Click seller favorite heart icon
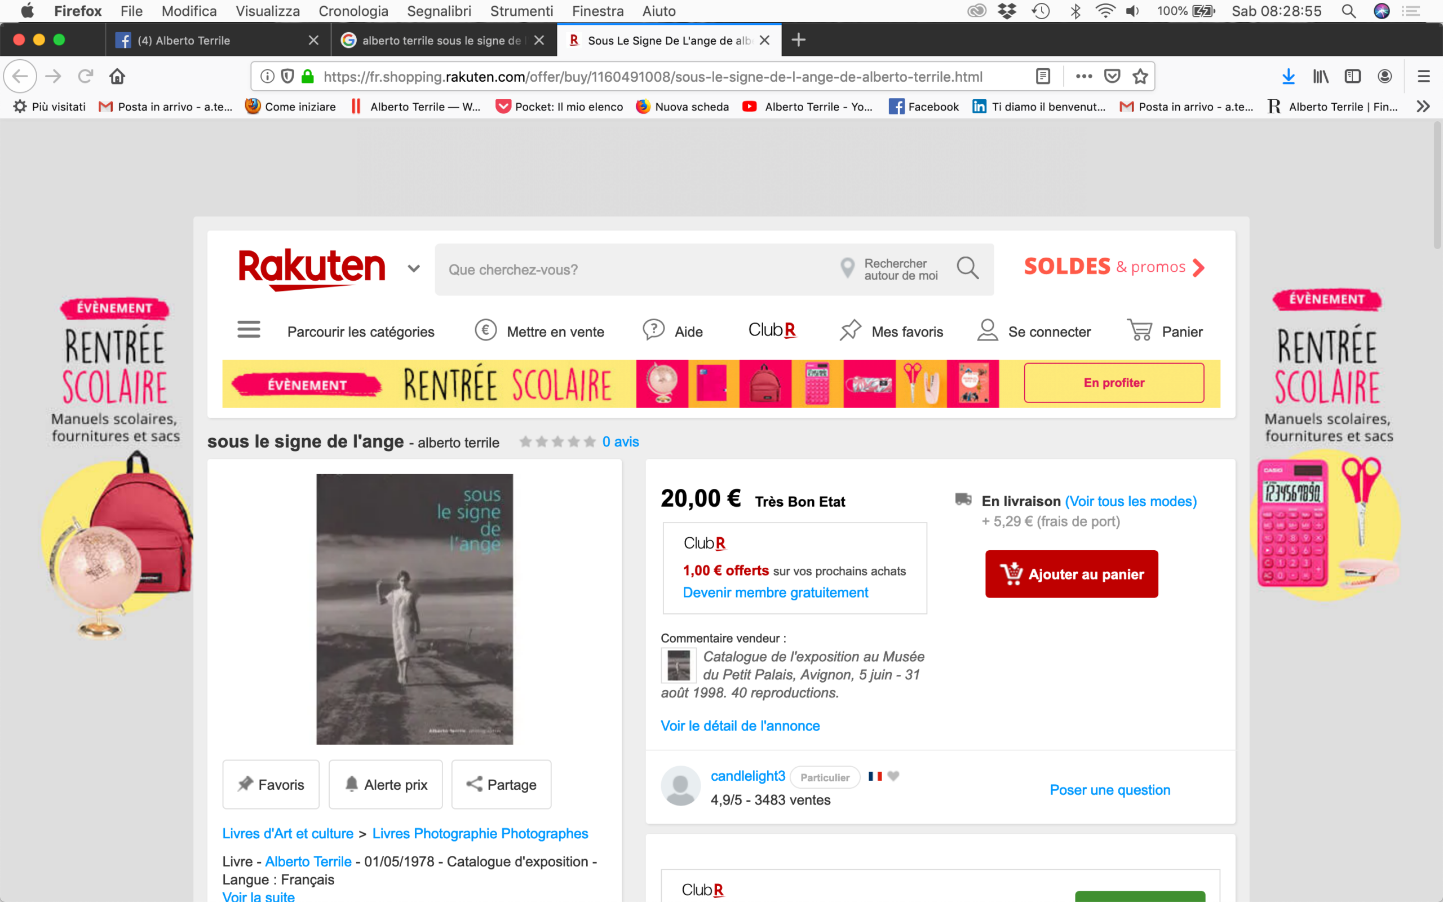Image resolution: width=1443 pixels, height=902 pixels. tap(893, 776)
